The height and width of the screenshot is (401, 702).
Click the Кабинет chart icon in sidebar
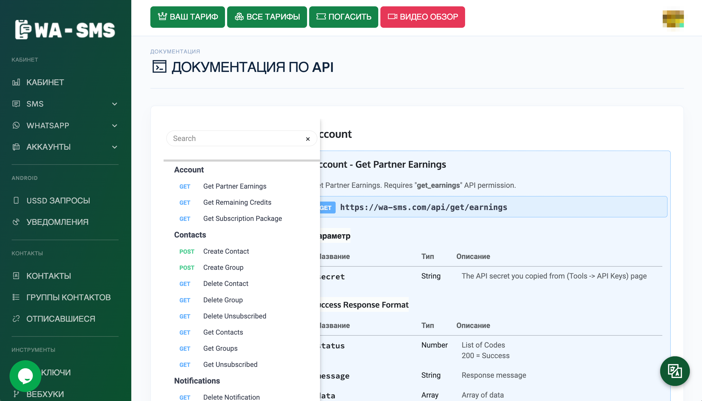16,82
